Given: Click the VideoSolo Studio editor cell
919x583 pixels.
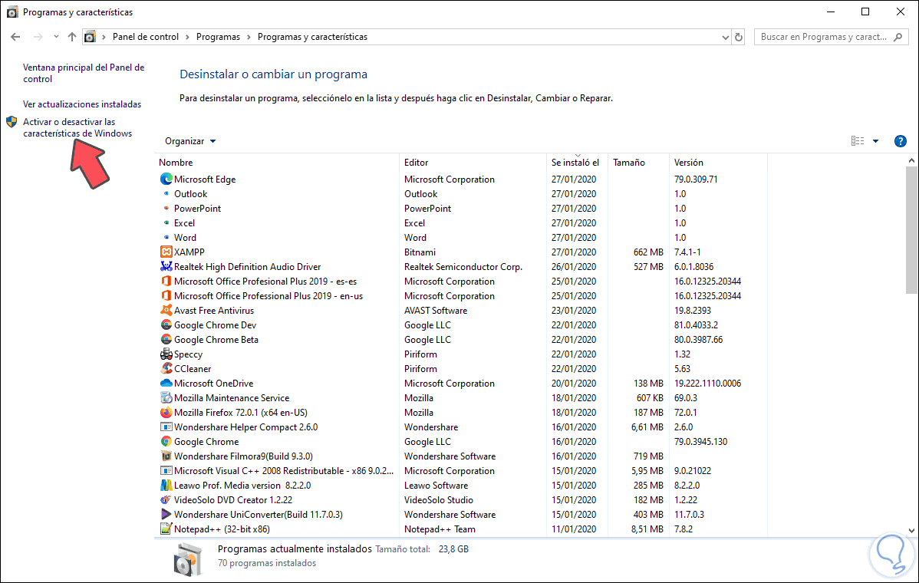Looking at the screenshot, I should pos(438,500).
